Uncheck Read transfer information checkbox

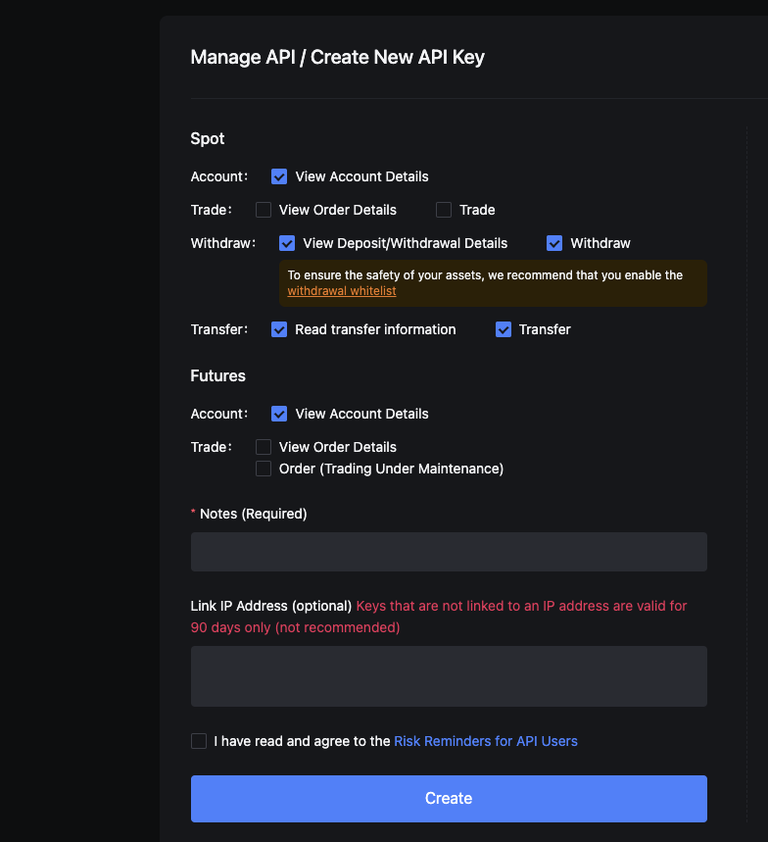click(x=279, y=329)
